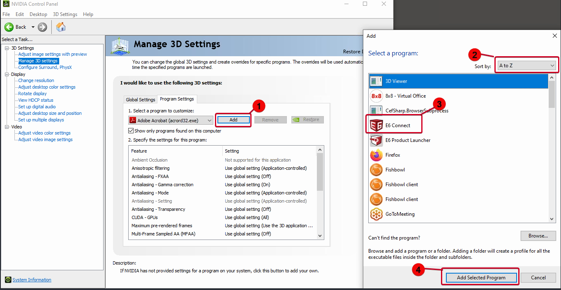Collapse the Video tree node
The width and height of the screenshot is (561, 290).
(x=7, y=127)
